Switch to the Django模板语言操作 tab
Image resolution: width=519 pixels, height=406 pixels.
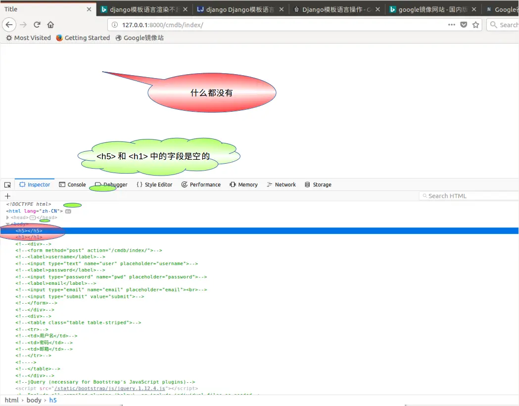337,9
